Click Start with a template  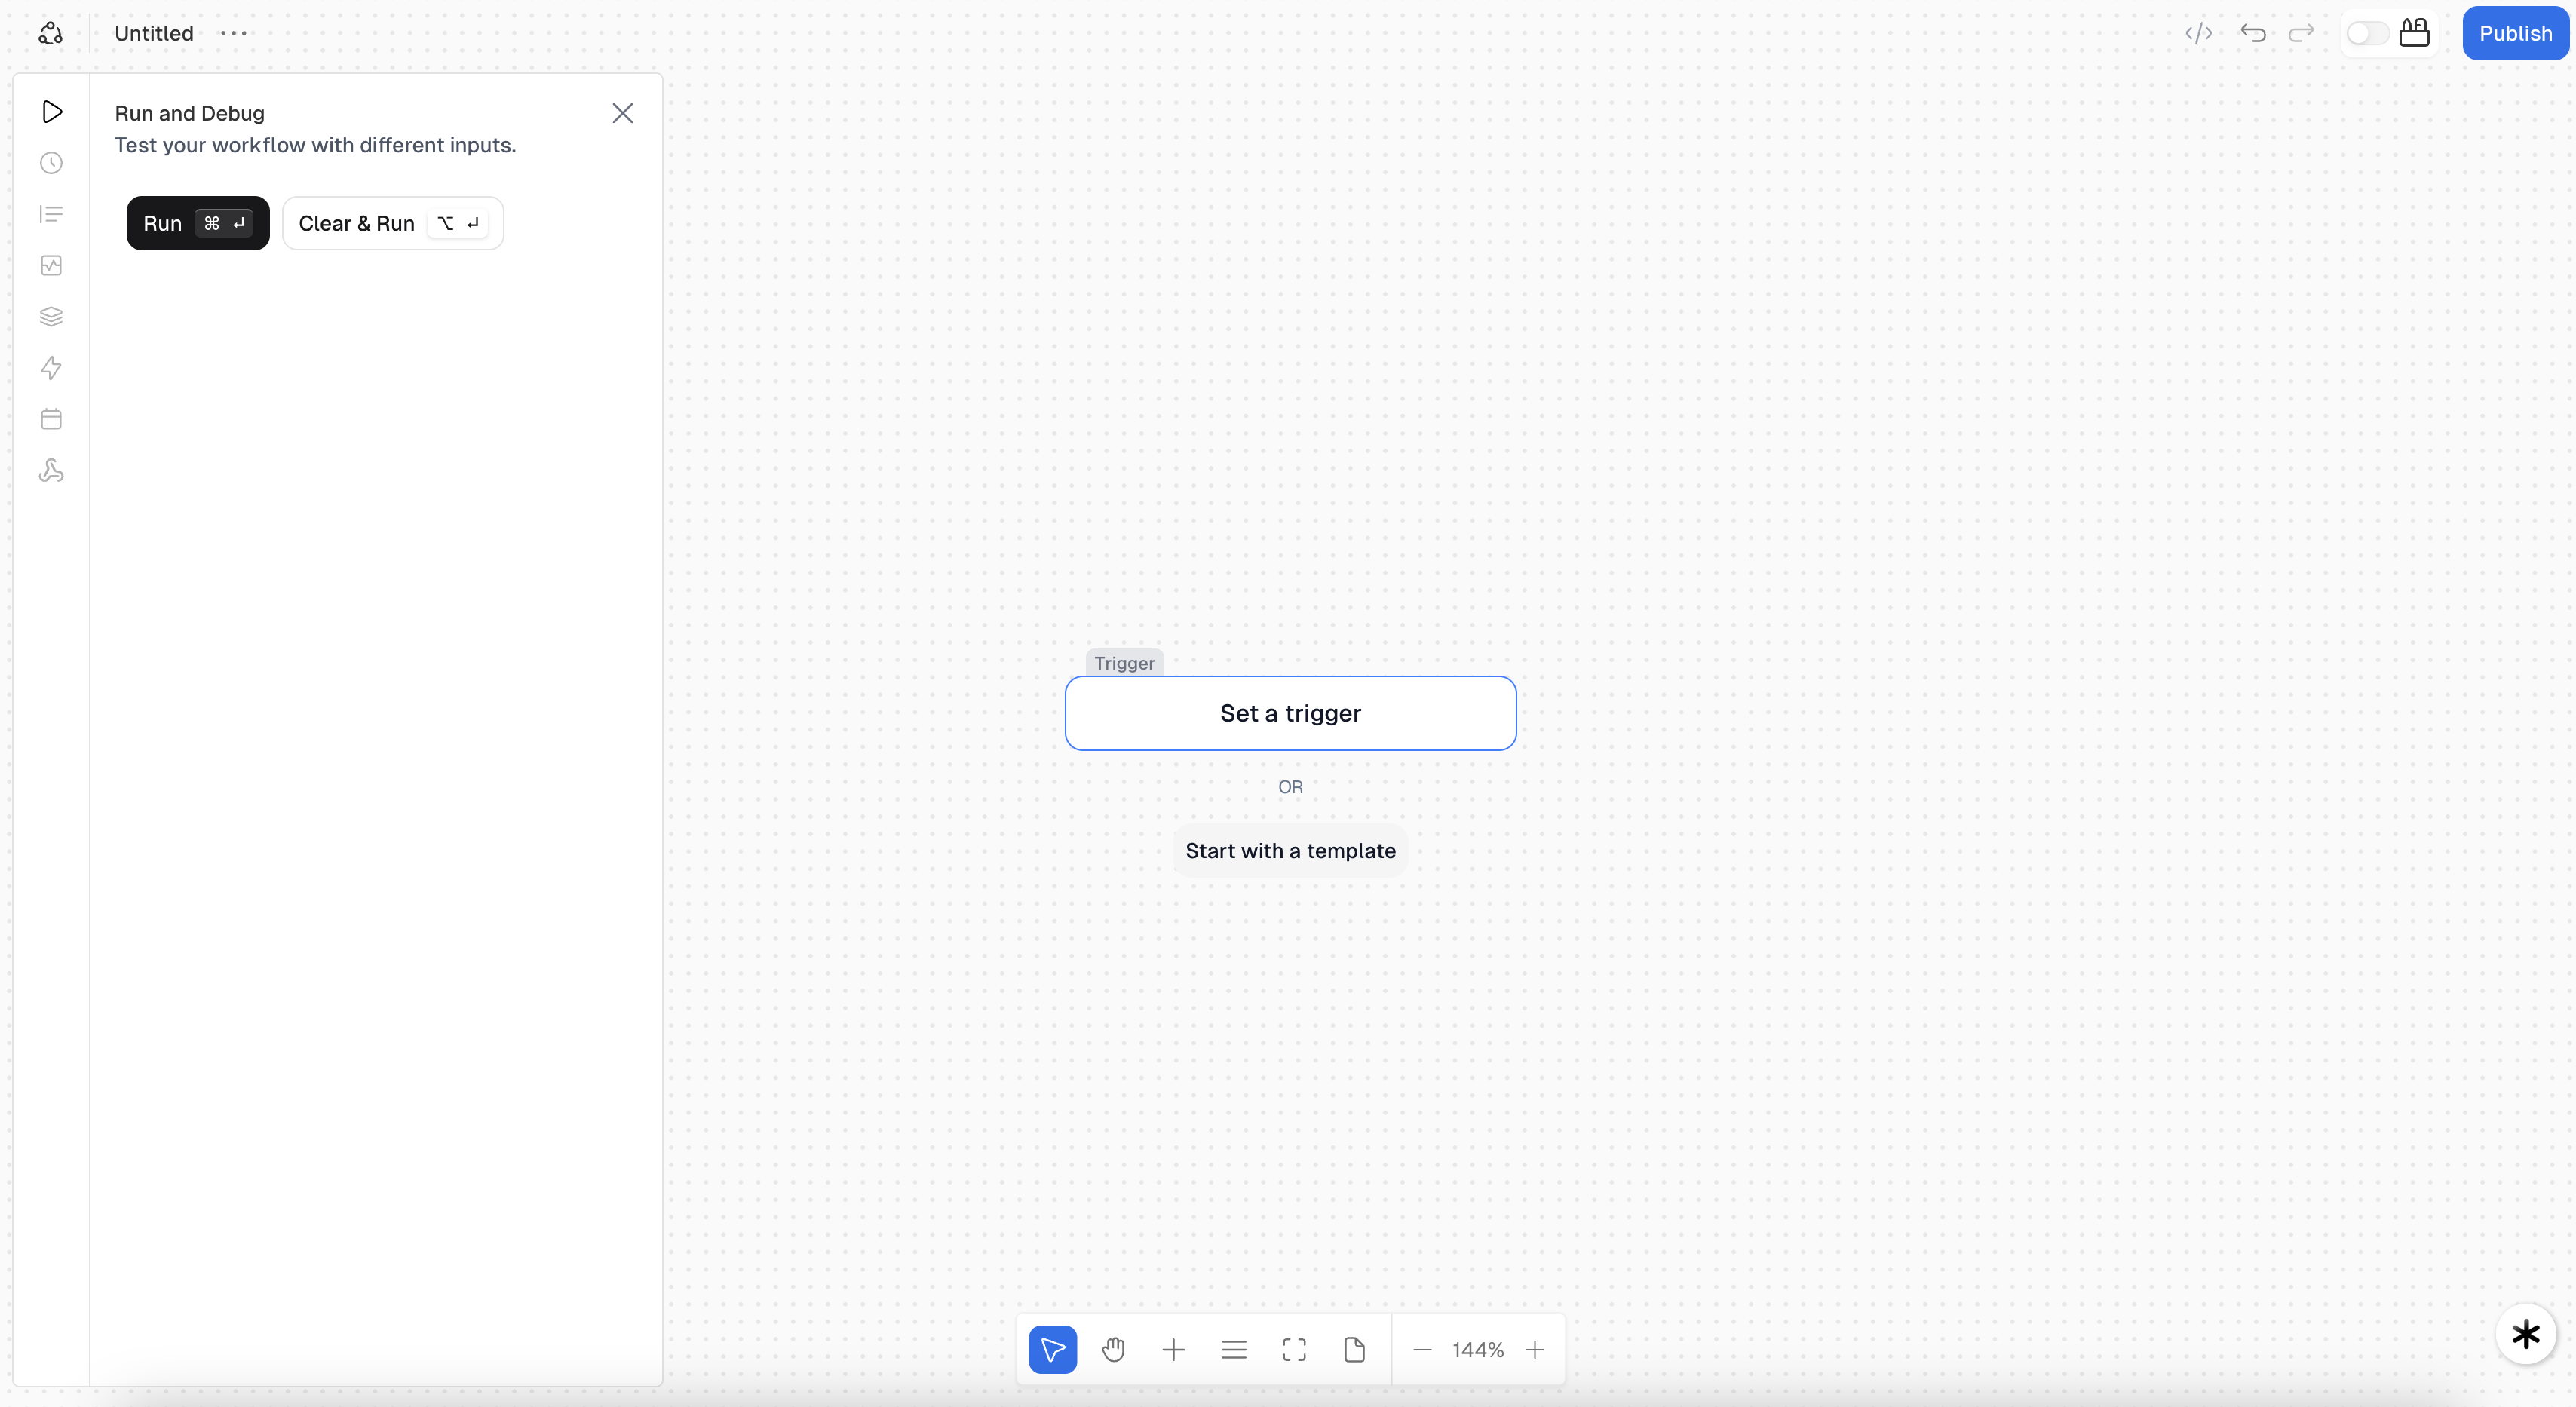click(x=1290, y=851)
